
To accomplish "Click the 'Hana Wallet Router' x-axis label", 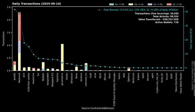I will 181,83.
